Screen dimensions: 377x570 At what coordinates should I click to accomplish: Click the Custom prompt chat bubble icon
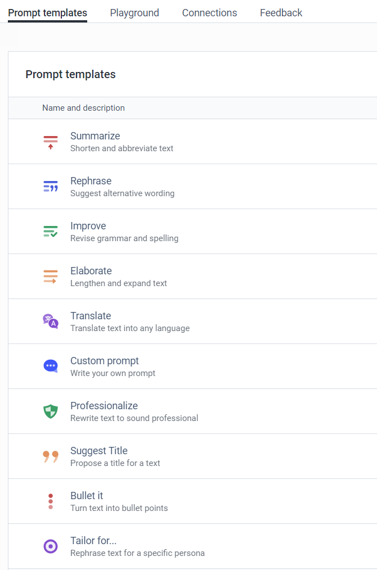(x=51, y=366)
